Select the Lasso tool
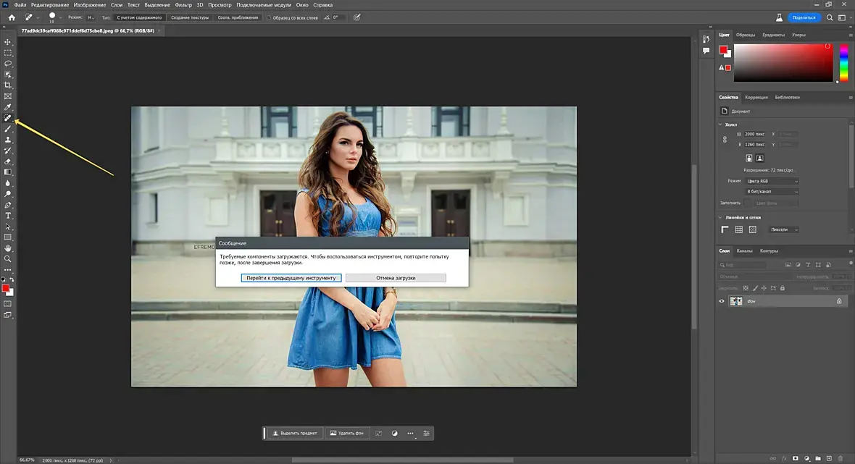 click(8, 64)
